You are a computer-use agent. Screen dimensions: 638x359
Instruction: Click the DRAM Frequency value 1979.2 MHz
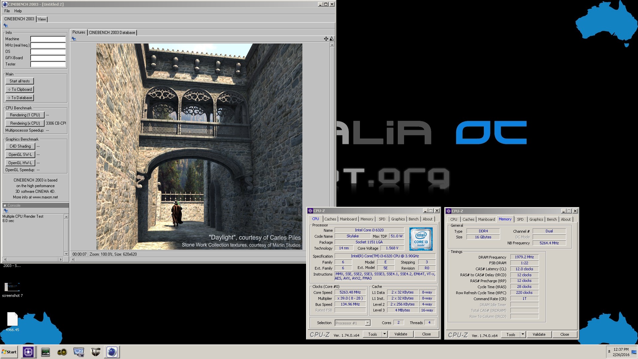[x=524, y=257]
